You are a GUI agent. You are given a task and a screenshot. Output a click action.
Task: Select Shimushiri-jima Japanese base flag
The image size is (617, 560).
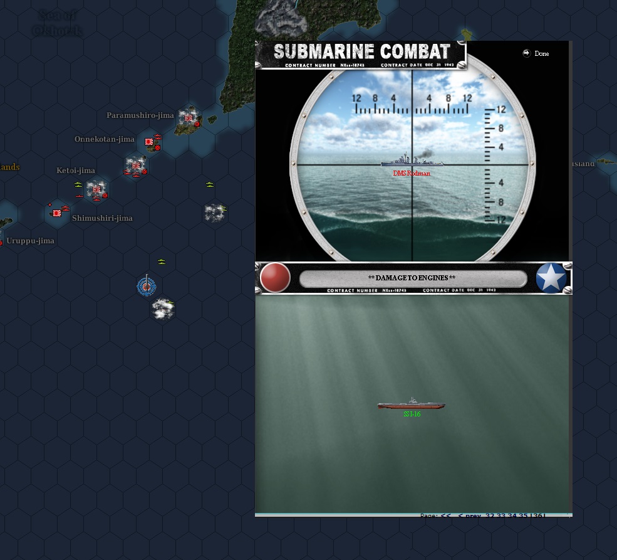pos(57,213)
